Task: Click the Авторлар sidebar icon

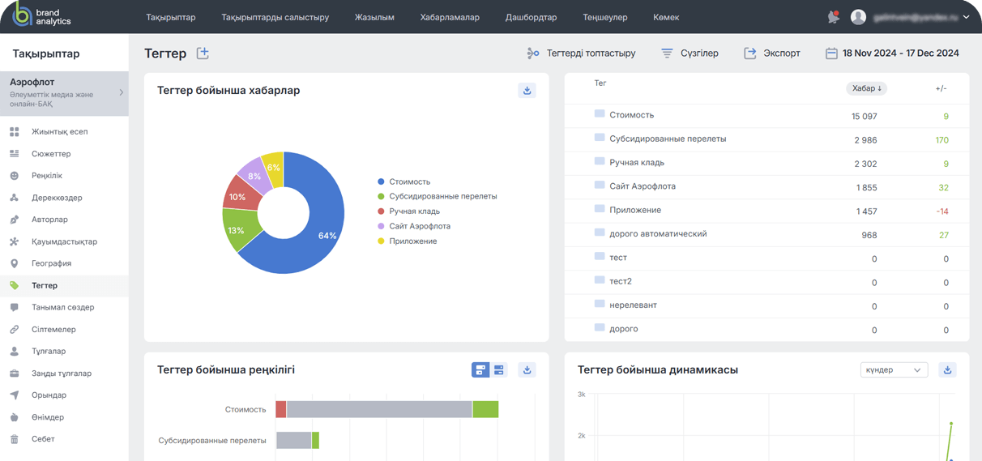Action: click(x=14, y=220)
